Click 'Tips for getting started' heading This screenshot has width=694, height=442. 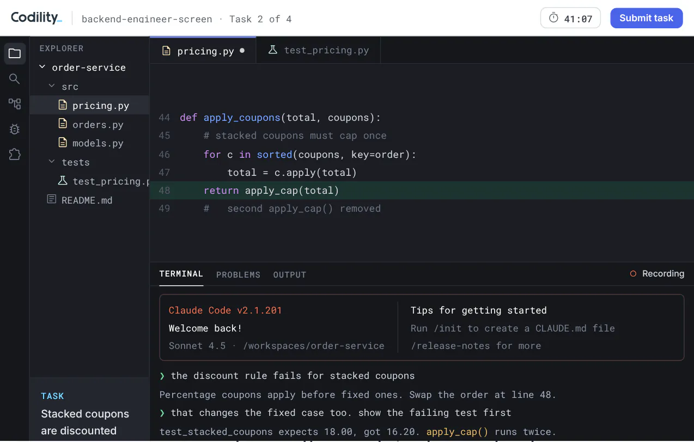[x=479, y=310]
